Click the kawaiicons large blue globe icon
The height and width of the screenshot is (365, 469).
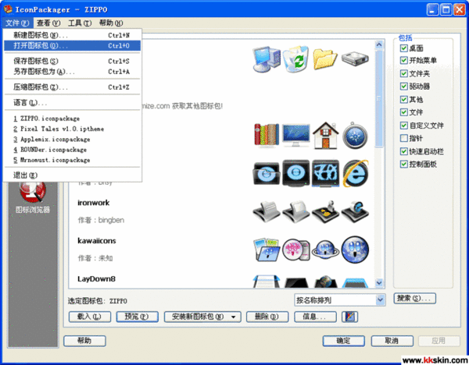(x=355, y=250)
